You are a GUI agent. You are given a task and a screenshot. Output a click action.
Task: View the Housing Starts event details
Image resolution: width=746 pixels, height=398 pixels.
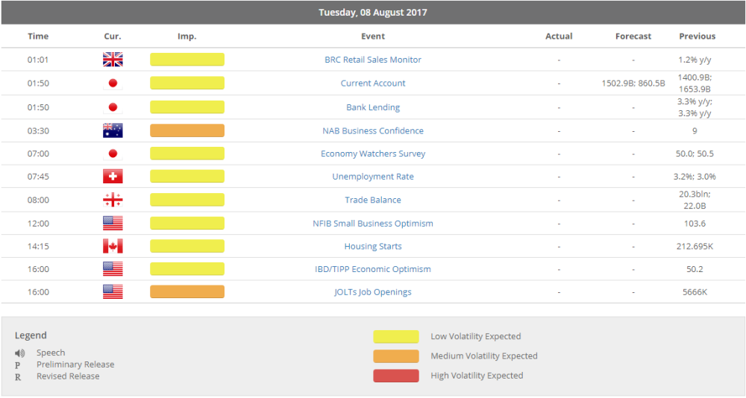[x=373, y=246]
